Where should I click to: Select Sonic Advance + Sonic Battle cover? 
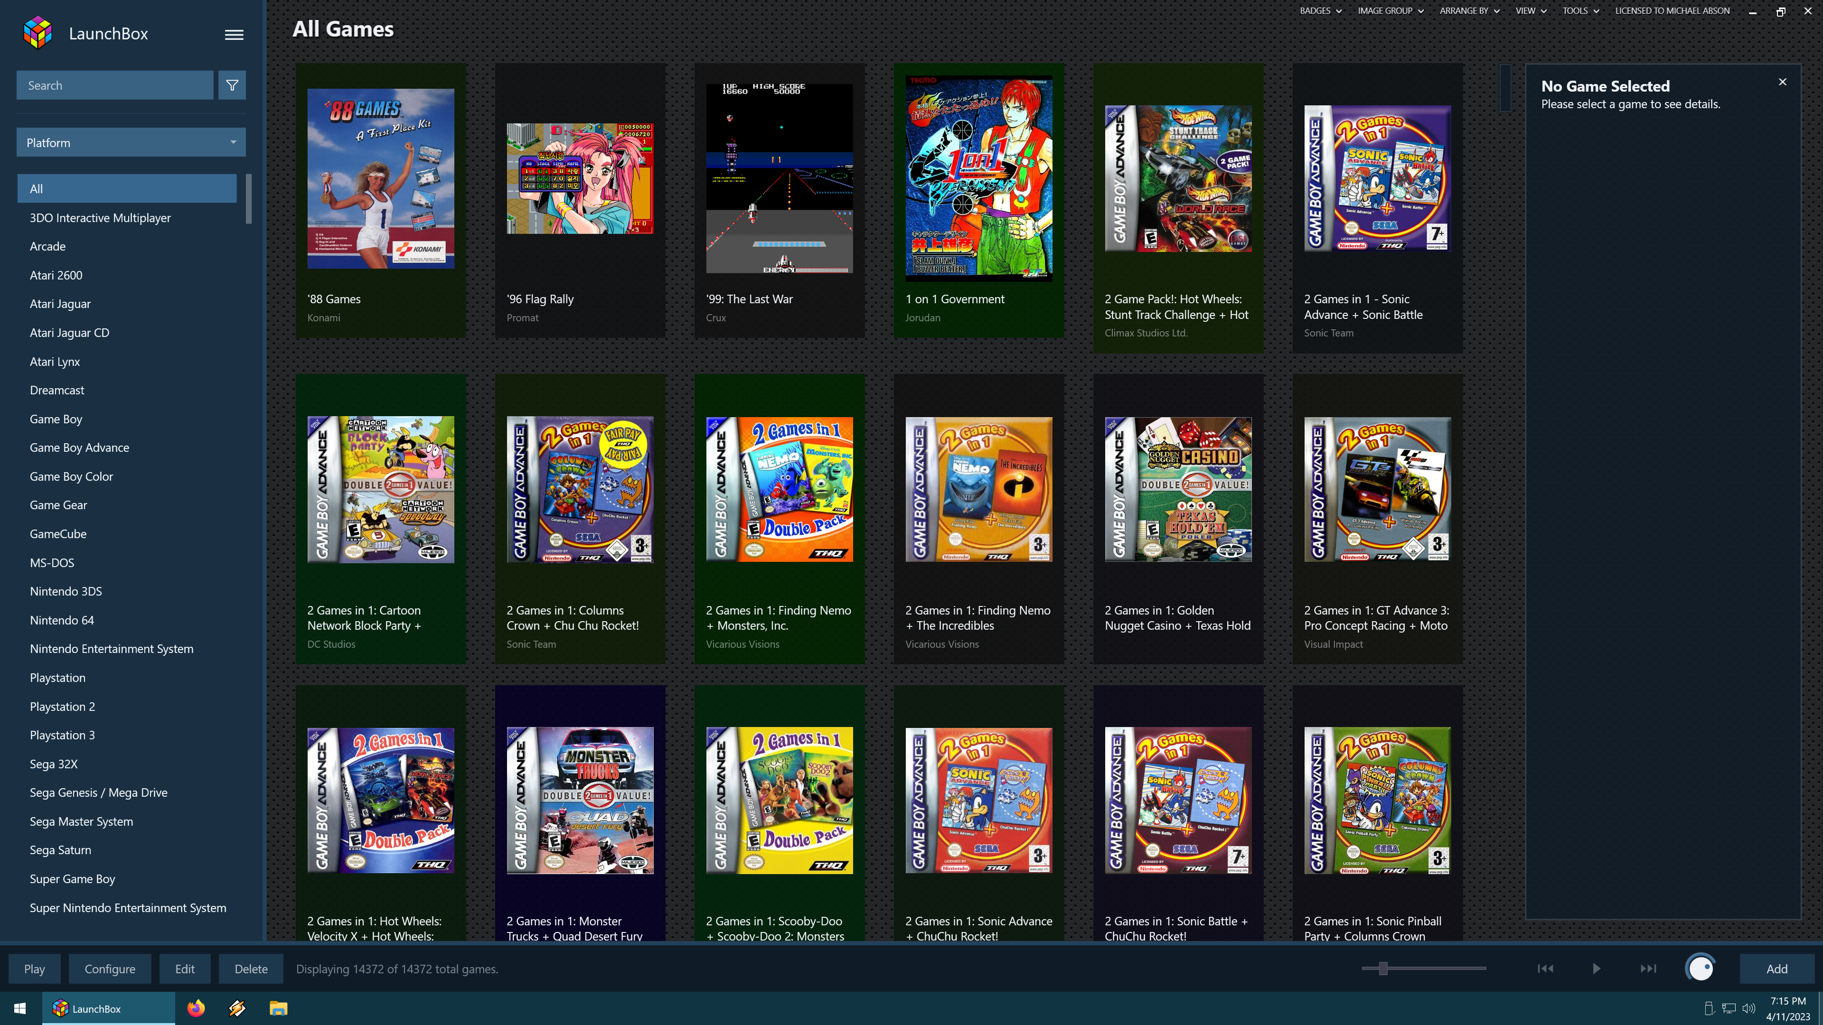1378,178
